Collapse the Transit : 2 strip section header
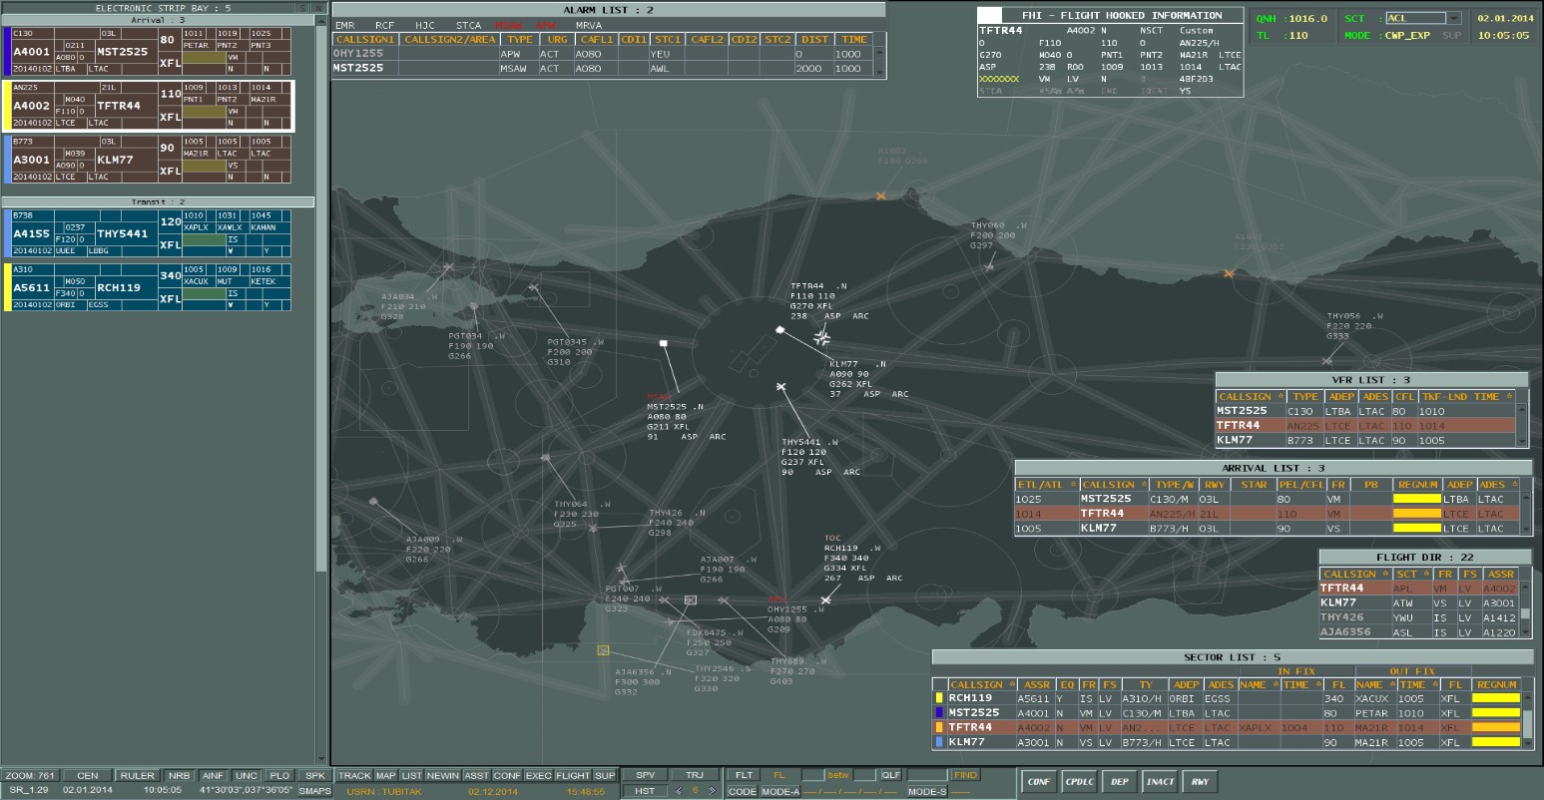 (158, 201)
